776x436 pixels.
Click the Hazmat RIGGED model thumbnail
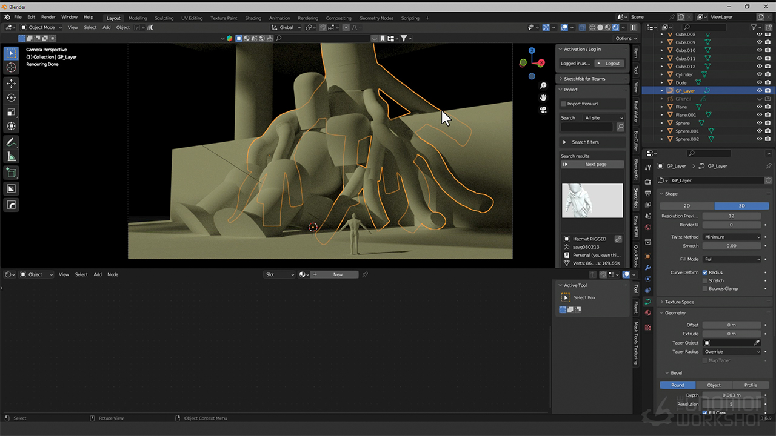click(592, 200)
